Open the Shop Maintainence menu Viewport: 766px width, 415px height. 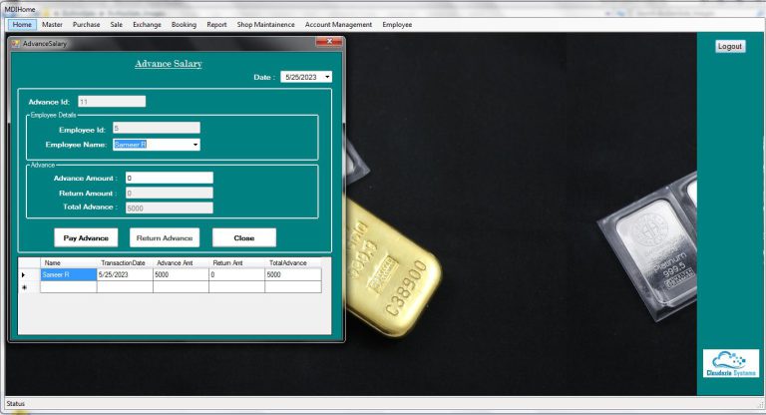(x=265, y=24)
